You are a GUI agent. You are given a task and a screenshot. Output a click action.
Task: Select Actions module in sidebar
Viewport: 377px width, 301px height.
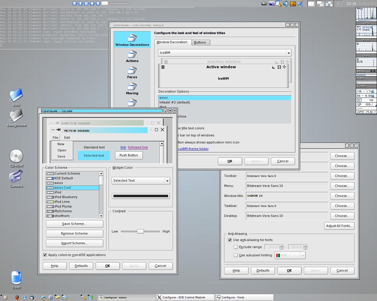(x=132, y=56)
